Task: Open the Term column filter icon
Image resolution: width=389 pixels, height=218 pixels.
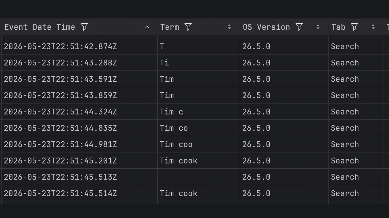Action: (x=188, y=27)
